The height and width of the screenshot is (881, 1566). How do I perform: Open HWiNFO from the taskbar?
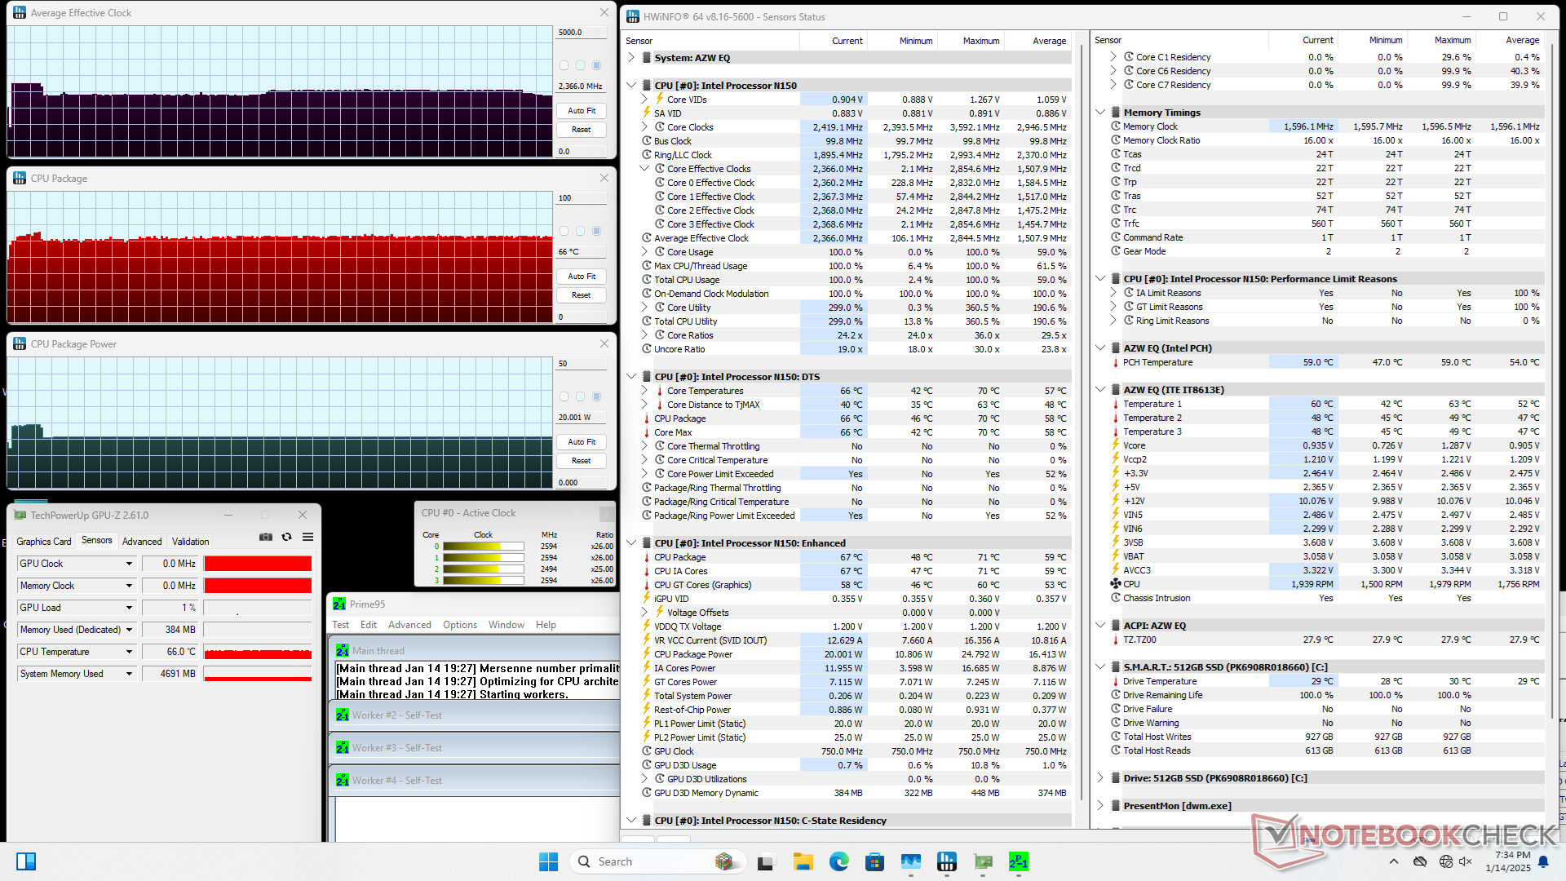pyautogui.click(x=947, y=861)
